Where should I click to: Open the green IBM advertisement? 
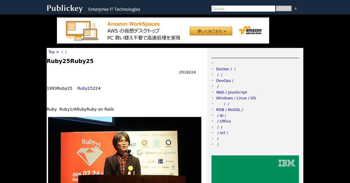255,169
